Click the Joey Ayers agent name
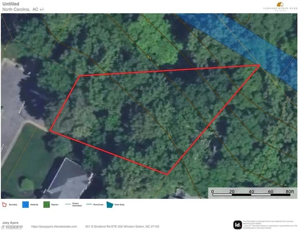Viewport: 298px width, 230px height. pyautogui.click(x=11, y=223)
